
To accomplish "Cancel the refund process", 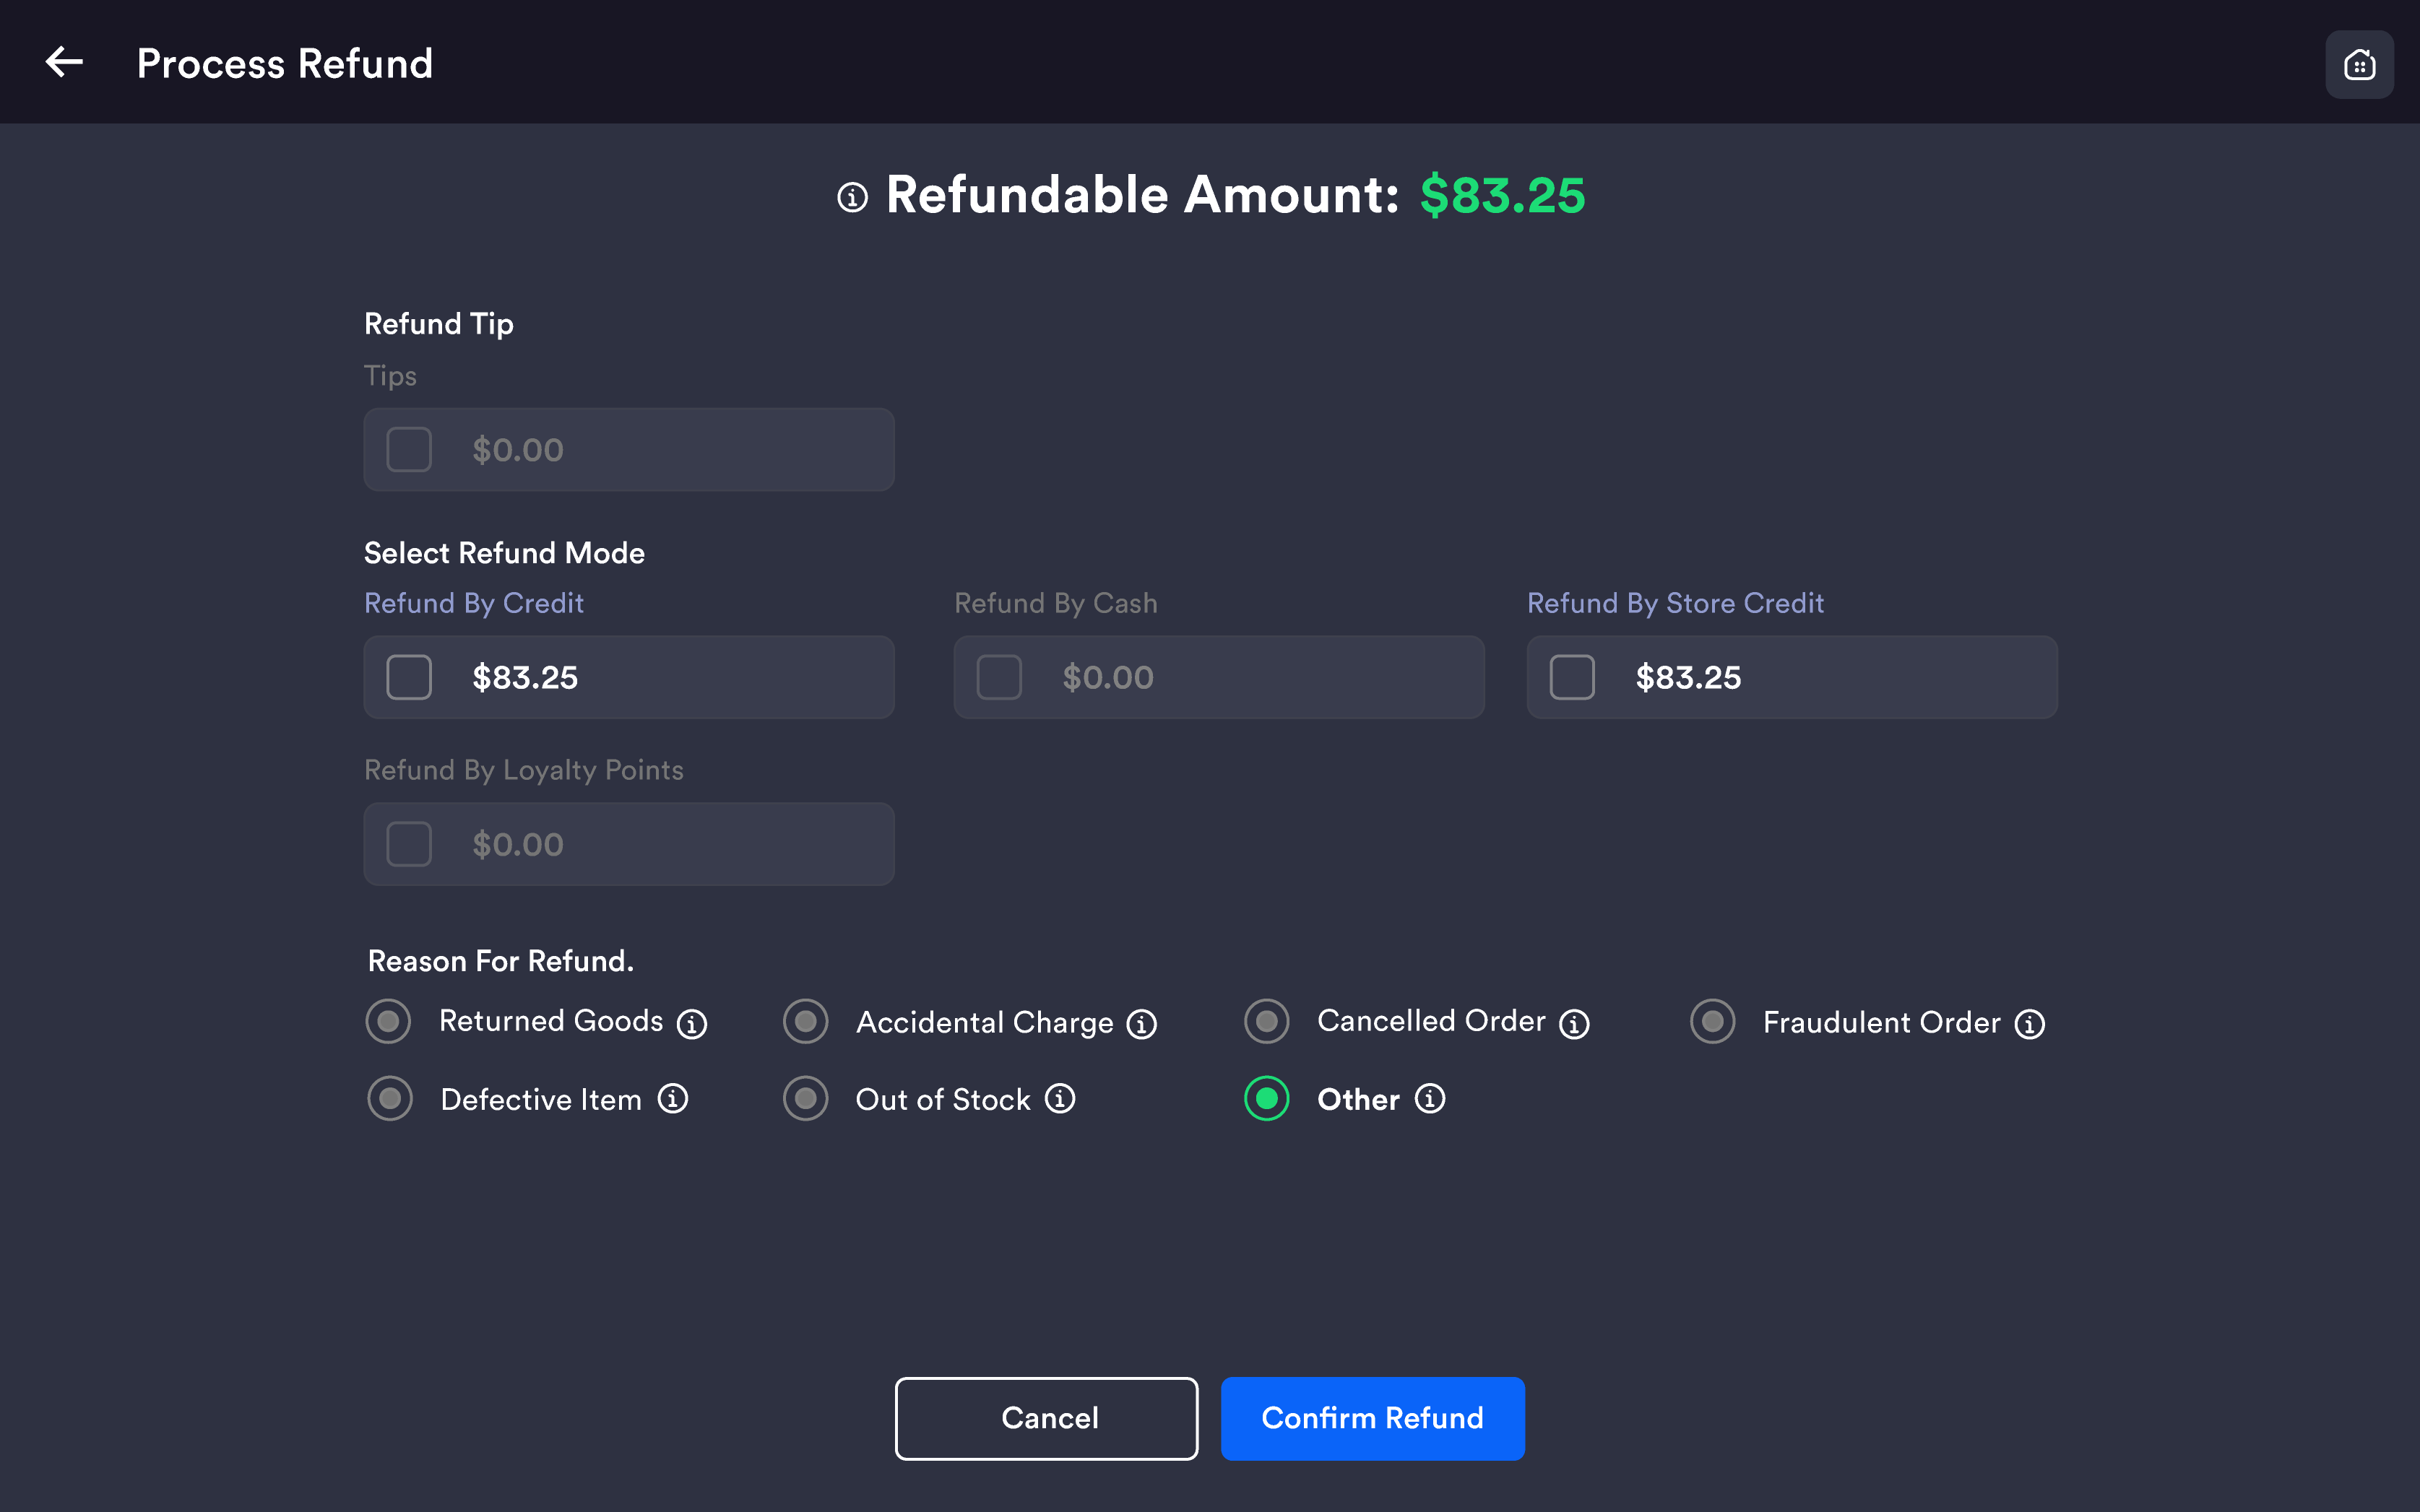I will [1047, 1418].
